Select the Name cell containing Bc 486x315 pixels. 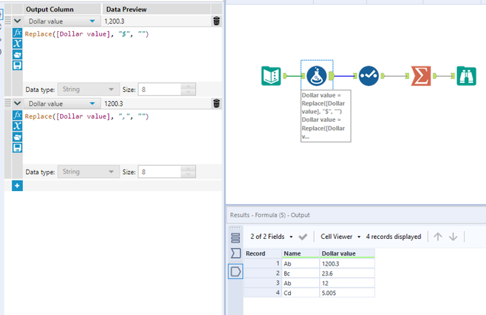point(301,273)
